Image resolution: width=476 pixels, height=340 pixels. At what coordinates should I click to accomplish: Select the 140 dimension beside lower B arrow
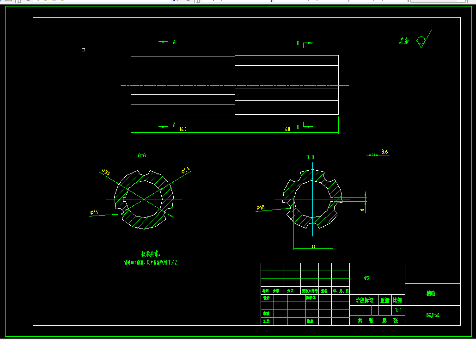(287, 129)
